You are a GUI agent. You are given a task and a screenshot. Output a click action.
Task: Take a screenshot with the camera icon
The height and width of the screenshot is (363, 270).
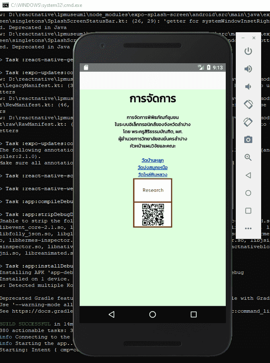[x=248, y=140]
